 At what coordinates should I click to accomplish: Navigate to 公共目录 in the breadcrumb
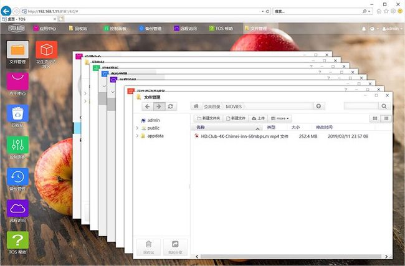pos(212,107)
